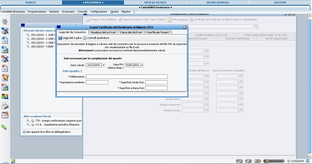Open the Economato menu

tap(68, 12)
